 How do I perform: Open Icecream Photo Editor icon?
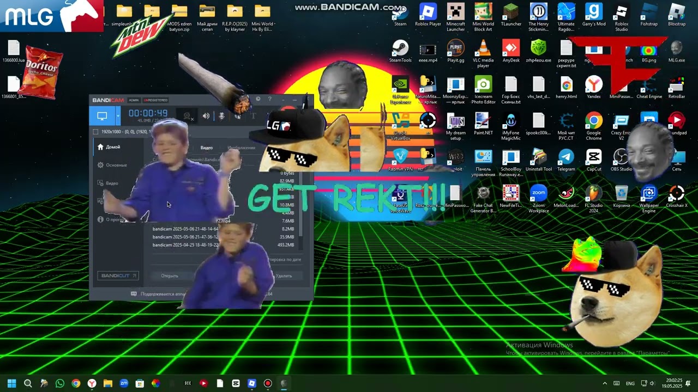(483, 90)
